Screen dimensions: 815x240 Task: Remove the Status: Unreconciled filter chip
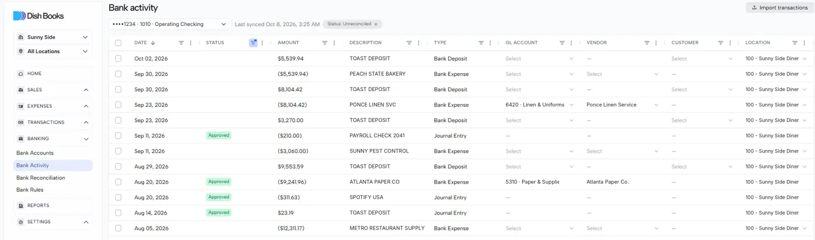pyautogui.click(x=376, y=24)
